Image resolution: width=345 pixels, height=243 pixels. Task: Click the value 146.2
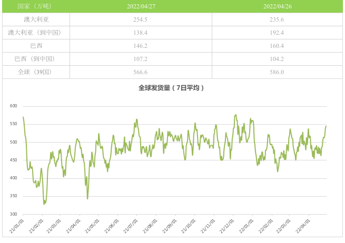click(140, 46)
